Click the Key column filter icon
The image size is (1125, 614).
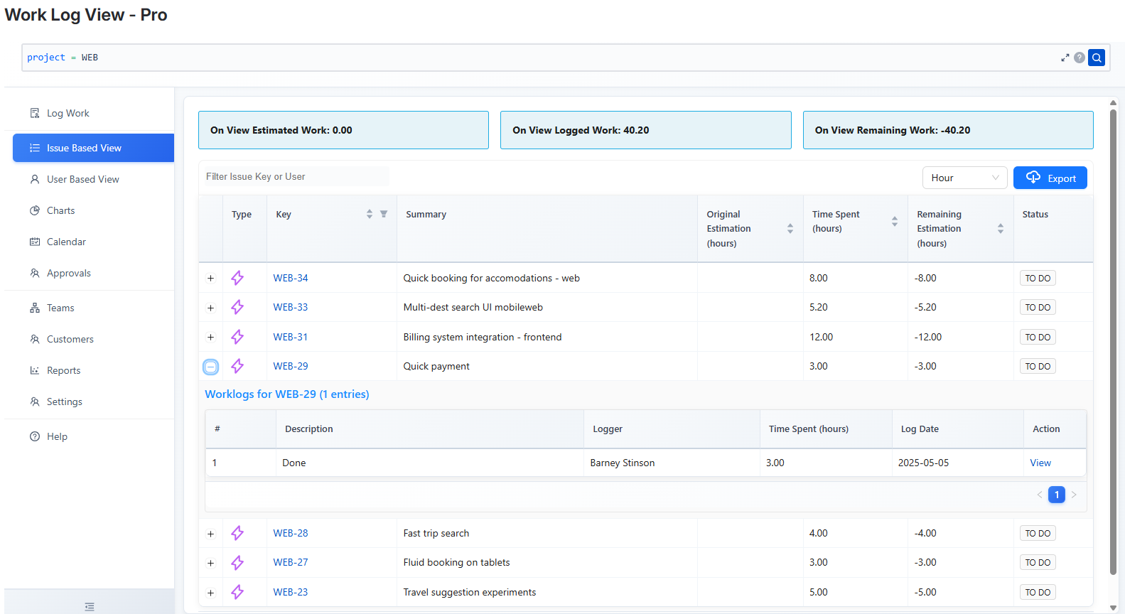(384, 214)
